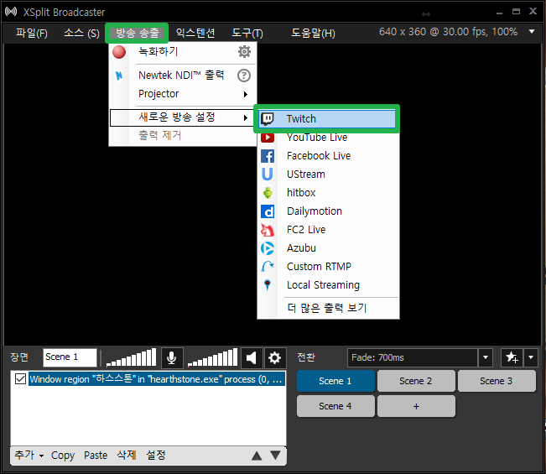
Task: Click the 설정 source settings button
Action: point(156,456)
